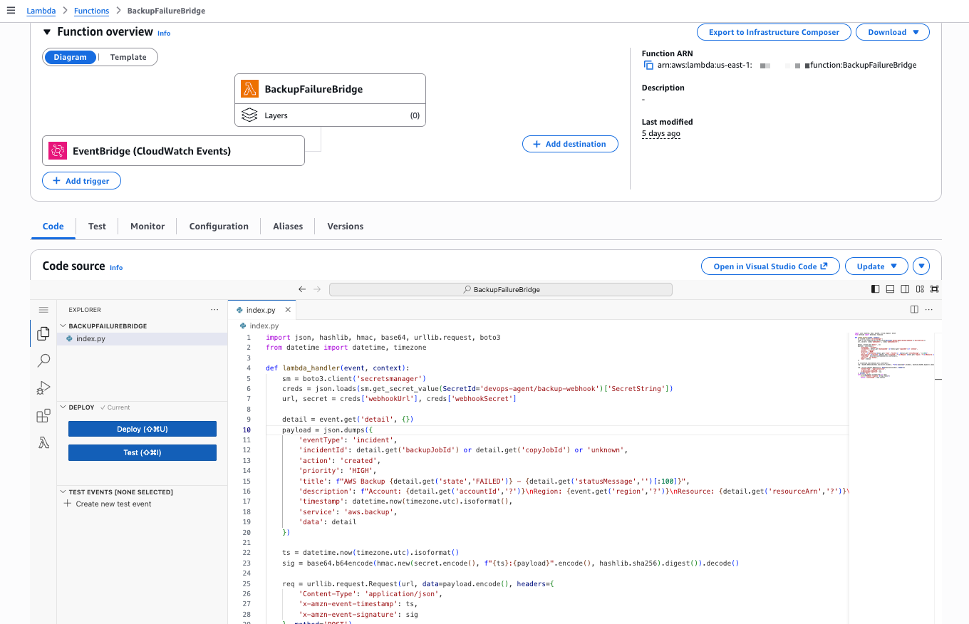The image size is (969, 624).
Task: Select the Versions tab
Action: coord(346,227)
